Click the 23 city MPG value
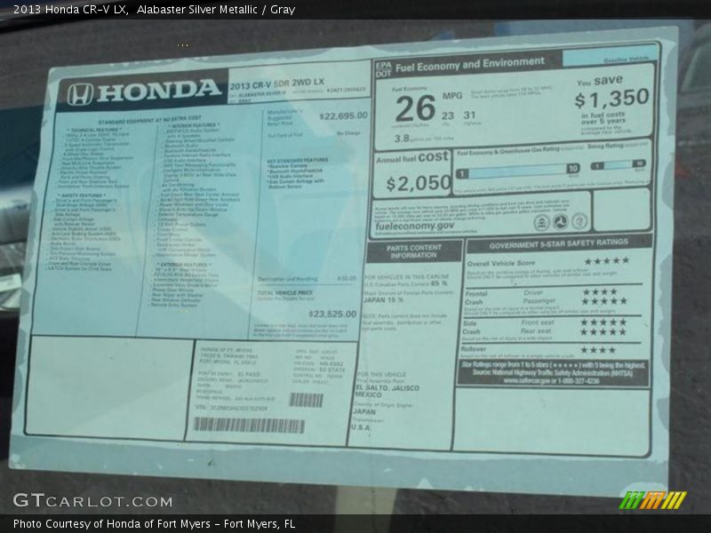 point(448,116)
